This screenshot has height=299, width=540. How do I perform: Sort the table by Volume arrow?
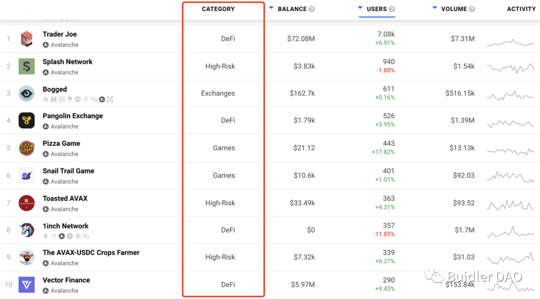pyautogui.click(x=434, y=7)
